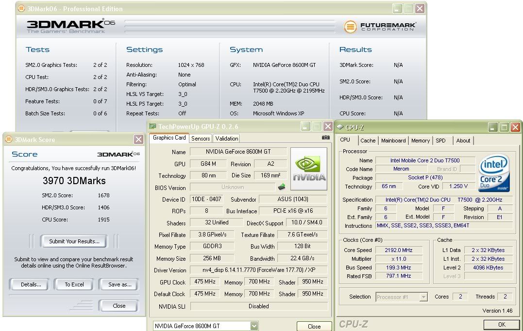Click the BIOS save chip icon in GPU-Z
Image resolution: width=523 pixels, height=331 pixels.
(x=282, y=187)
